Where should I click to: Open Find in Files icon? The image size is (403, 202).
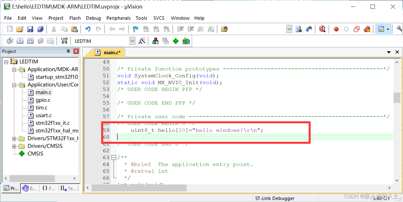click(x=225, y=29)
